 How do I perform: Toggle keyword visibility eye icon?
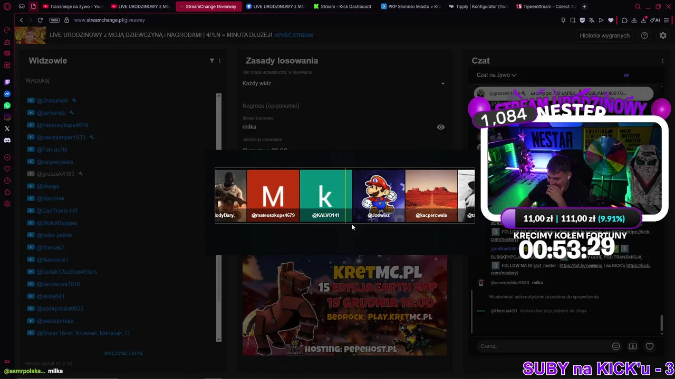pyautogui.click(x=441, y=127)
